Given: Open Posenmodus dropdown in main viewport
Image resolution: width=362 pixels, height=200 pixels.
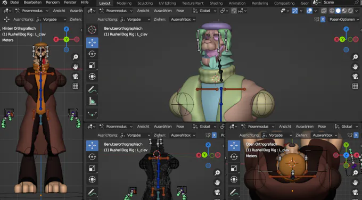Looking at the screenshot, I should click(x=116, y=11).
